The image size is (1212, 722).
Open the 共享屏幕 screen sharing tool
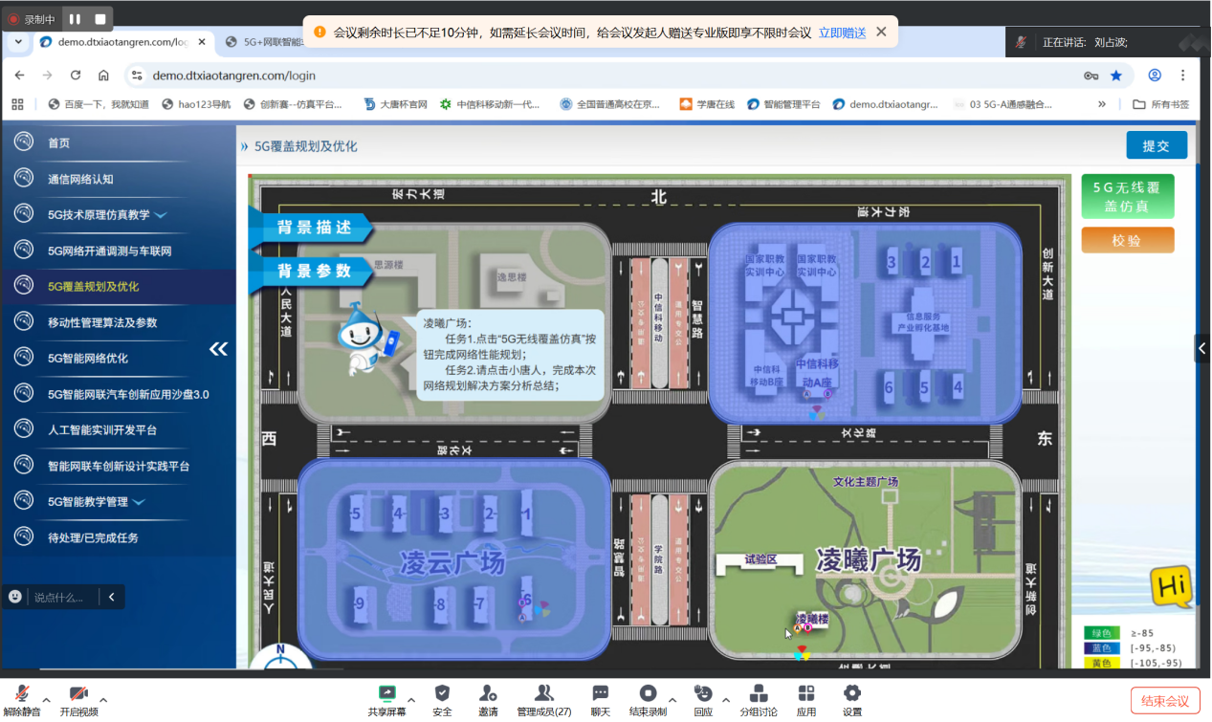(x=386, y=697)
